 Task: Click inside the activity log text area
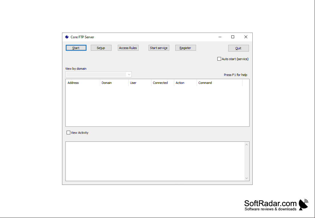coord(155,161)
